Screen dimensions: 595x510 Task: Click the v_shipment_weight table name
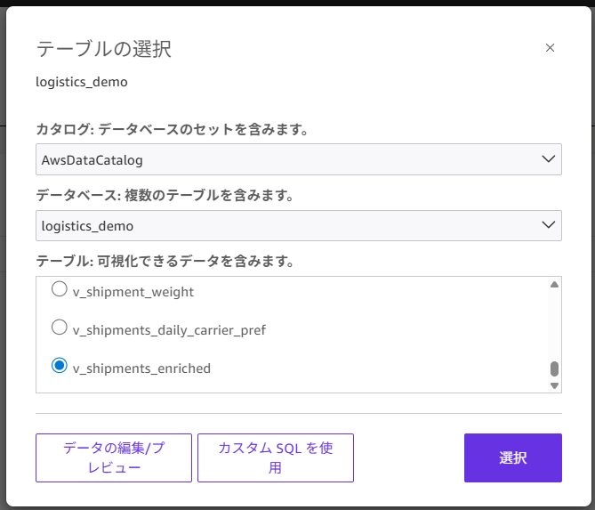tap(133, 292)
